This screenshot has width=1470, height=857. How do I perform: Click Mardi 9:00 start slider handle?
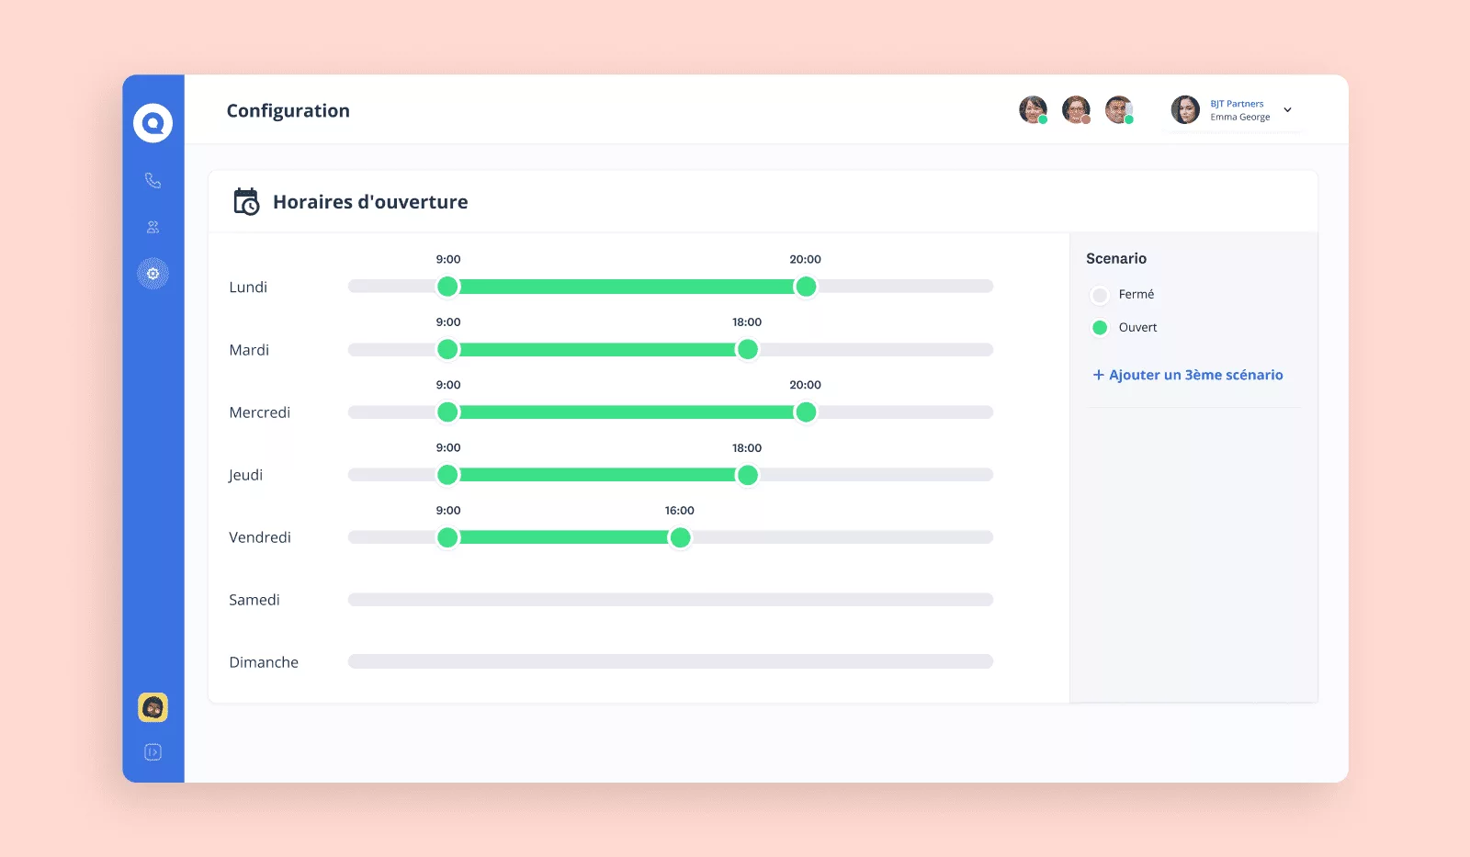tap(447, 349)
